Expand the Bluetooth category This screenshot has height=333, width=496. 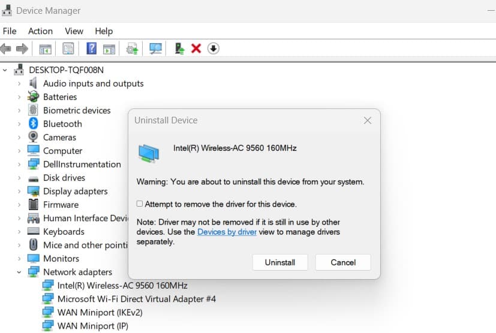(19, 124)
